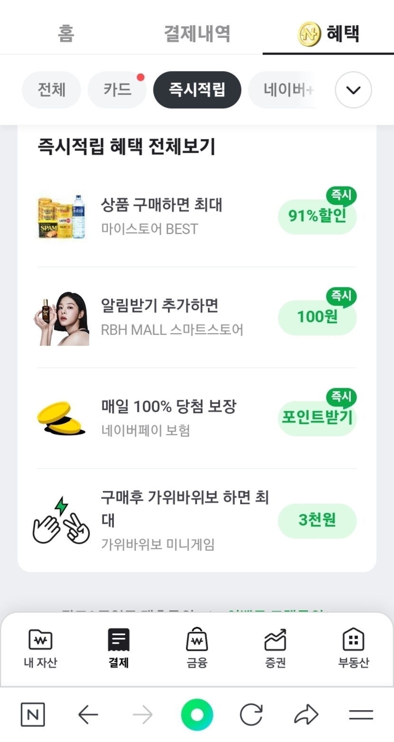Tap the 91%할인 benefit button
Image resolution: width=394 pixels, height=742 pixels.
click(x=317, y=216)
